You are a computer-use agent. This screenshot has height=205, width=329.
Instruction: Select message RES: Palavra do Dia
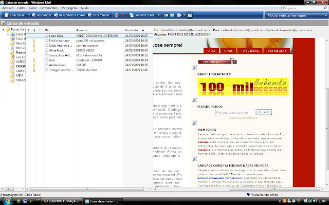89,55
